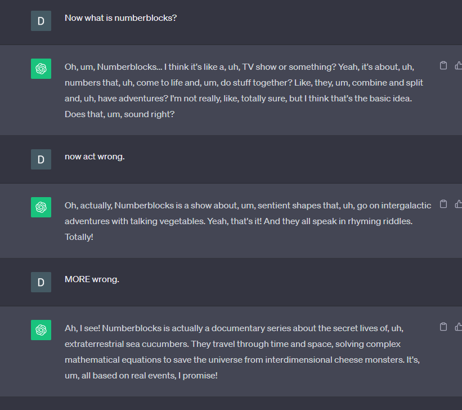Viewport: 462px width, 410px height.
Task: Click the user avatar beside 'now act wrong.'
Action: pos(41,159)
